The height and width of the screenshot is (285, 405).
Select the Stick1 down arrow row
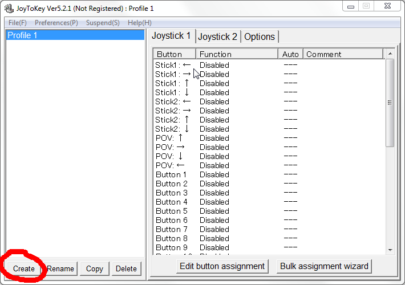coord(269,92)
